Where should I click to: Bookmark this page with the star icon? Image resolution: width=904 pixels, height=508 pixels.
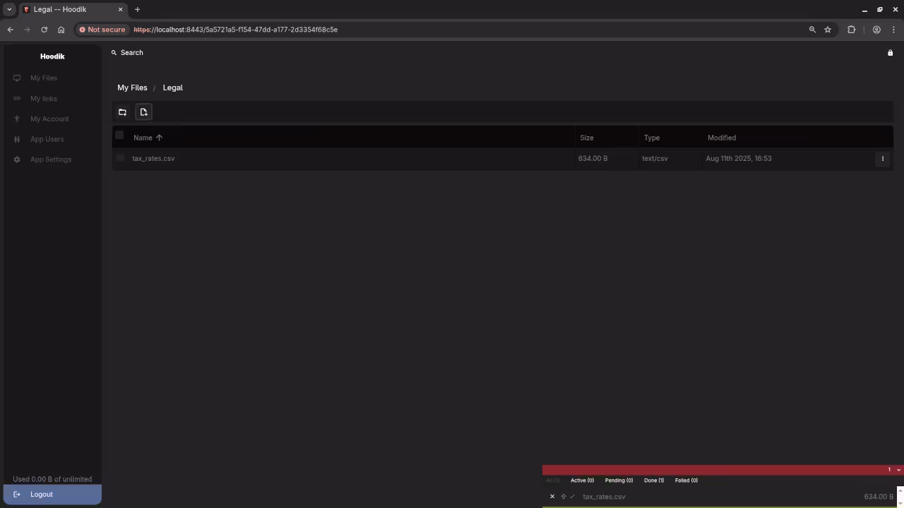[828, 30]
